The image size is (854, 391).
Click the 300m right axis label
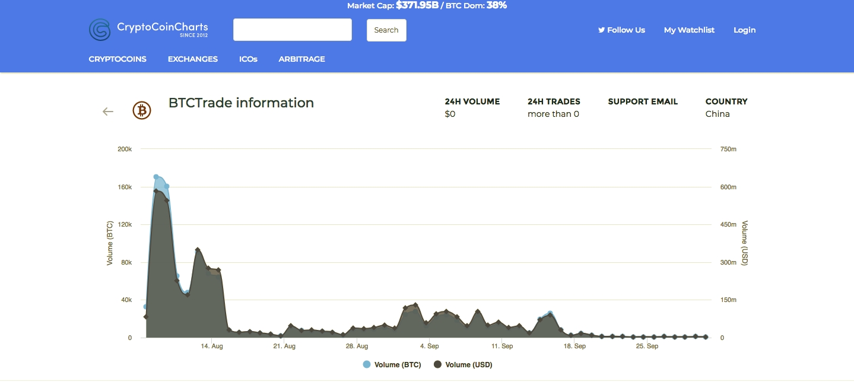pyautogui.click(x=728, y=262)
